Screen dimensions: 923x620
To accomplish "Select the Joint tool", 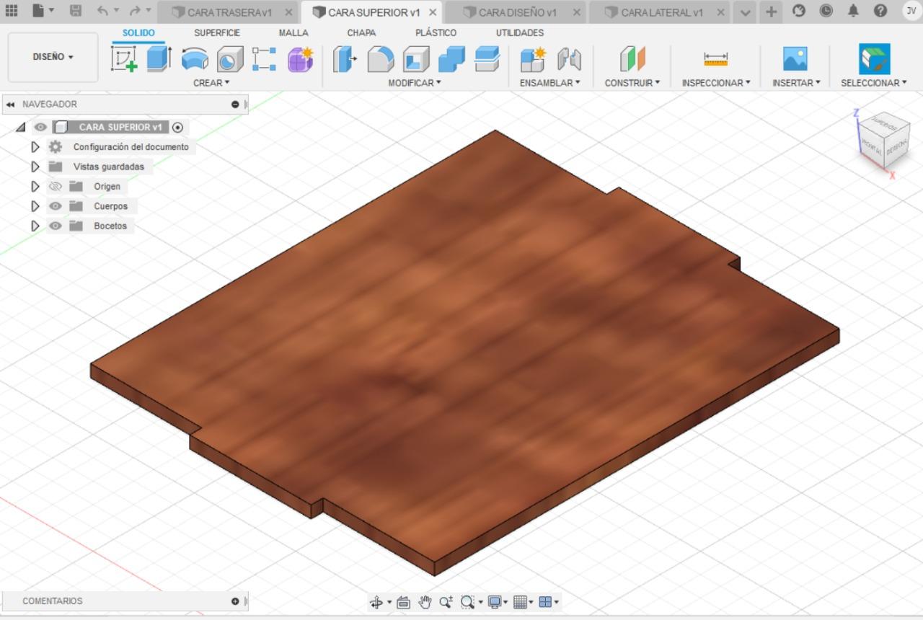I will pyautogui.click(x=569, y=59).
